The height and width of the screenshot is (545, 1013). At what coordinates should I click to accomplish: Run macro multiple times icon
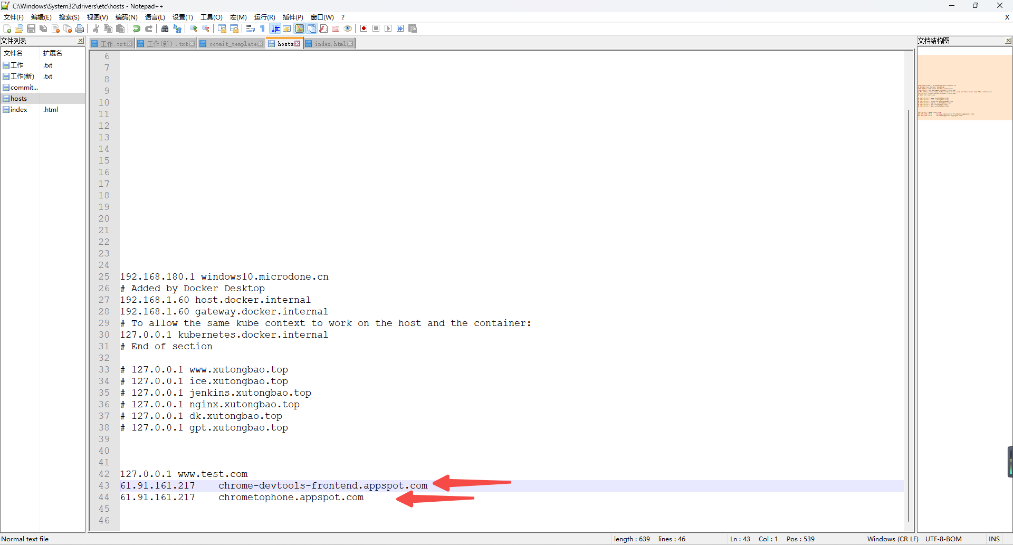(400, 28)
